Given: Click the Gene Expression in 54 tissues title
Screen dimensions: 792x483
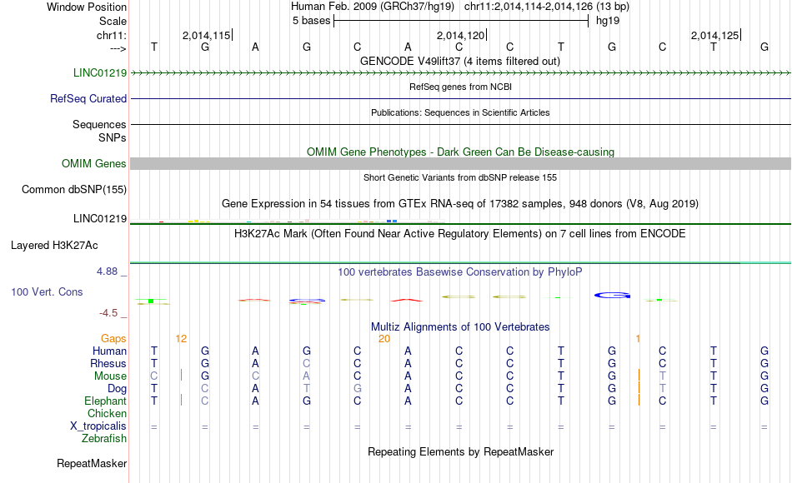Looking at the screenshot, I should click(460, 203).
